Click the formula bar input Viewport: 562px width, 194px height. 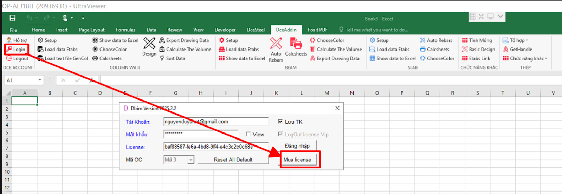tap(330, 80)
